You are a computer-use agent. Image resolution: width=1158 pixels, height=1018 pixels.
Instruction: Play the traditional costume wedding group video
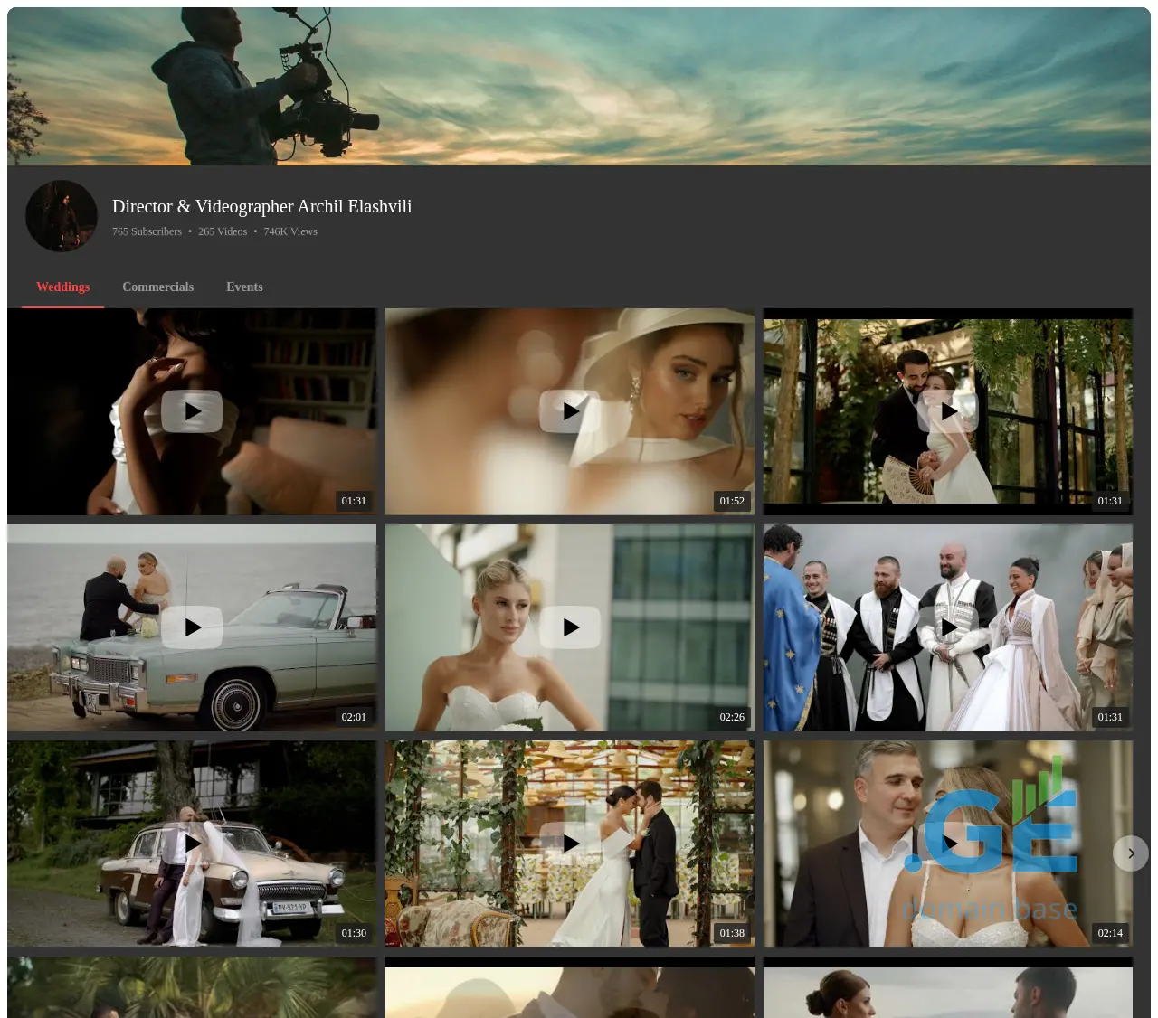(x=948, y=627)
